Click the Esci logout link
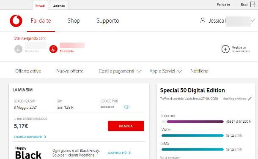258x159 pixels. tap(244, 5)
